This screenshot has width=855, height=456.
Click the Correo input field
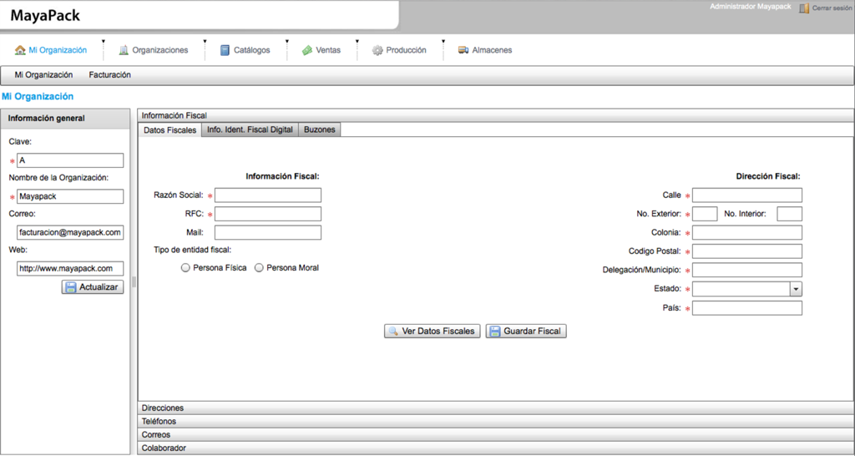click(x=70, y=232)
